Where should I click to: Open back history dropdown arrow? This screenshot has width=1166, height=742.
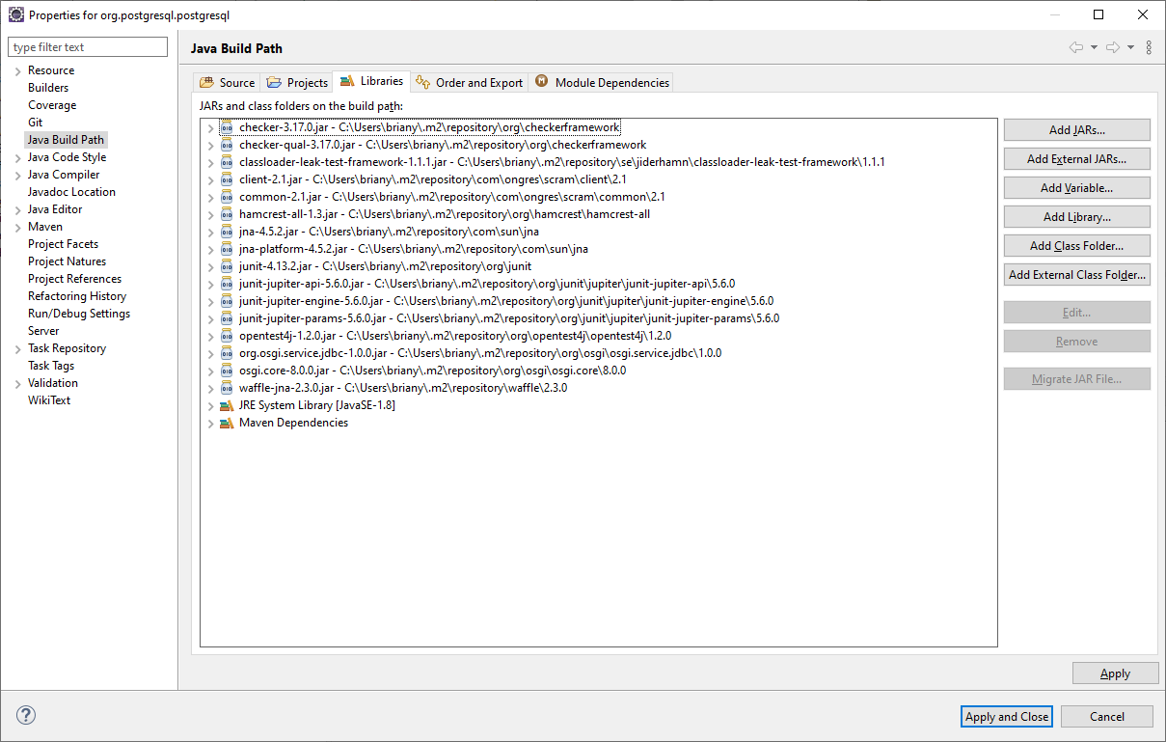(x=1094, y=47)
